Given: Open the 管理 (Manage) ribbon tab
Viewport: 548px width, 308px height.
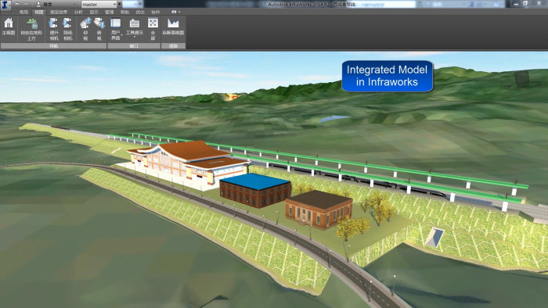Looking at the screenshot, I should tap(109, 12).
